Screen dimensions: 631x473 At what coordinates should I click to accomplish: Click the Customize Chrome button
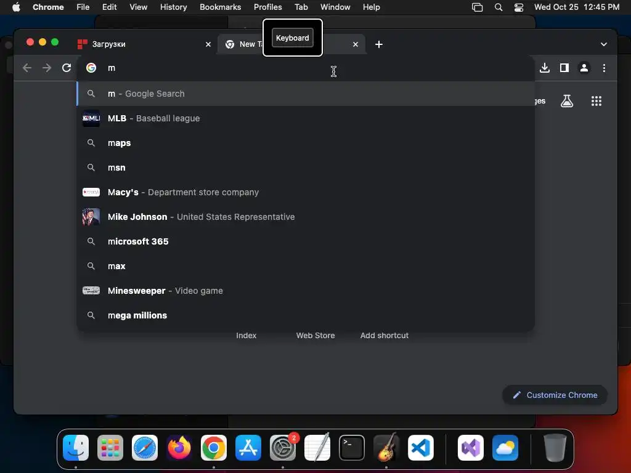555,395
